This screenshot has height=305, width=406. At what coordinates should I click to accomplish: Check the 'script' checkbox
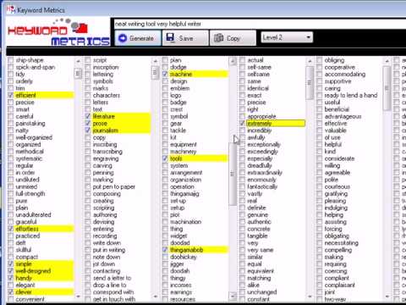(88, 60)
